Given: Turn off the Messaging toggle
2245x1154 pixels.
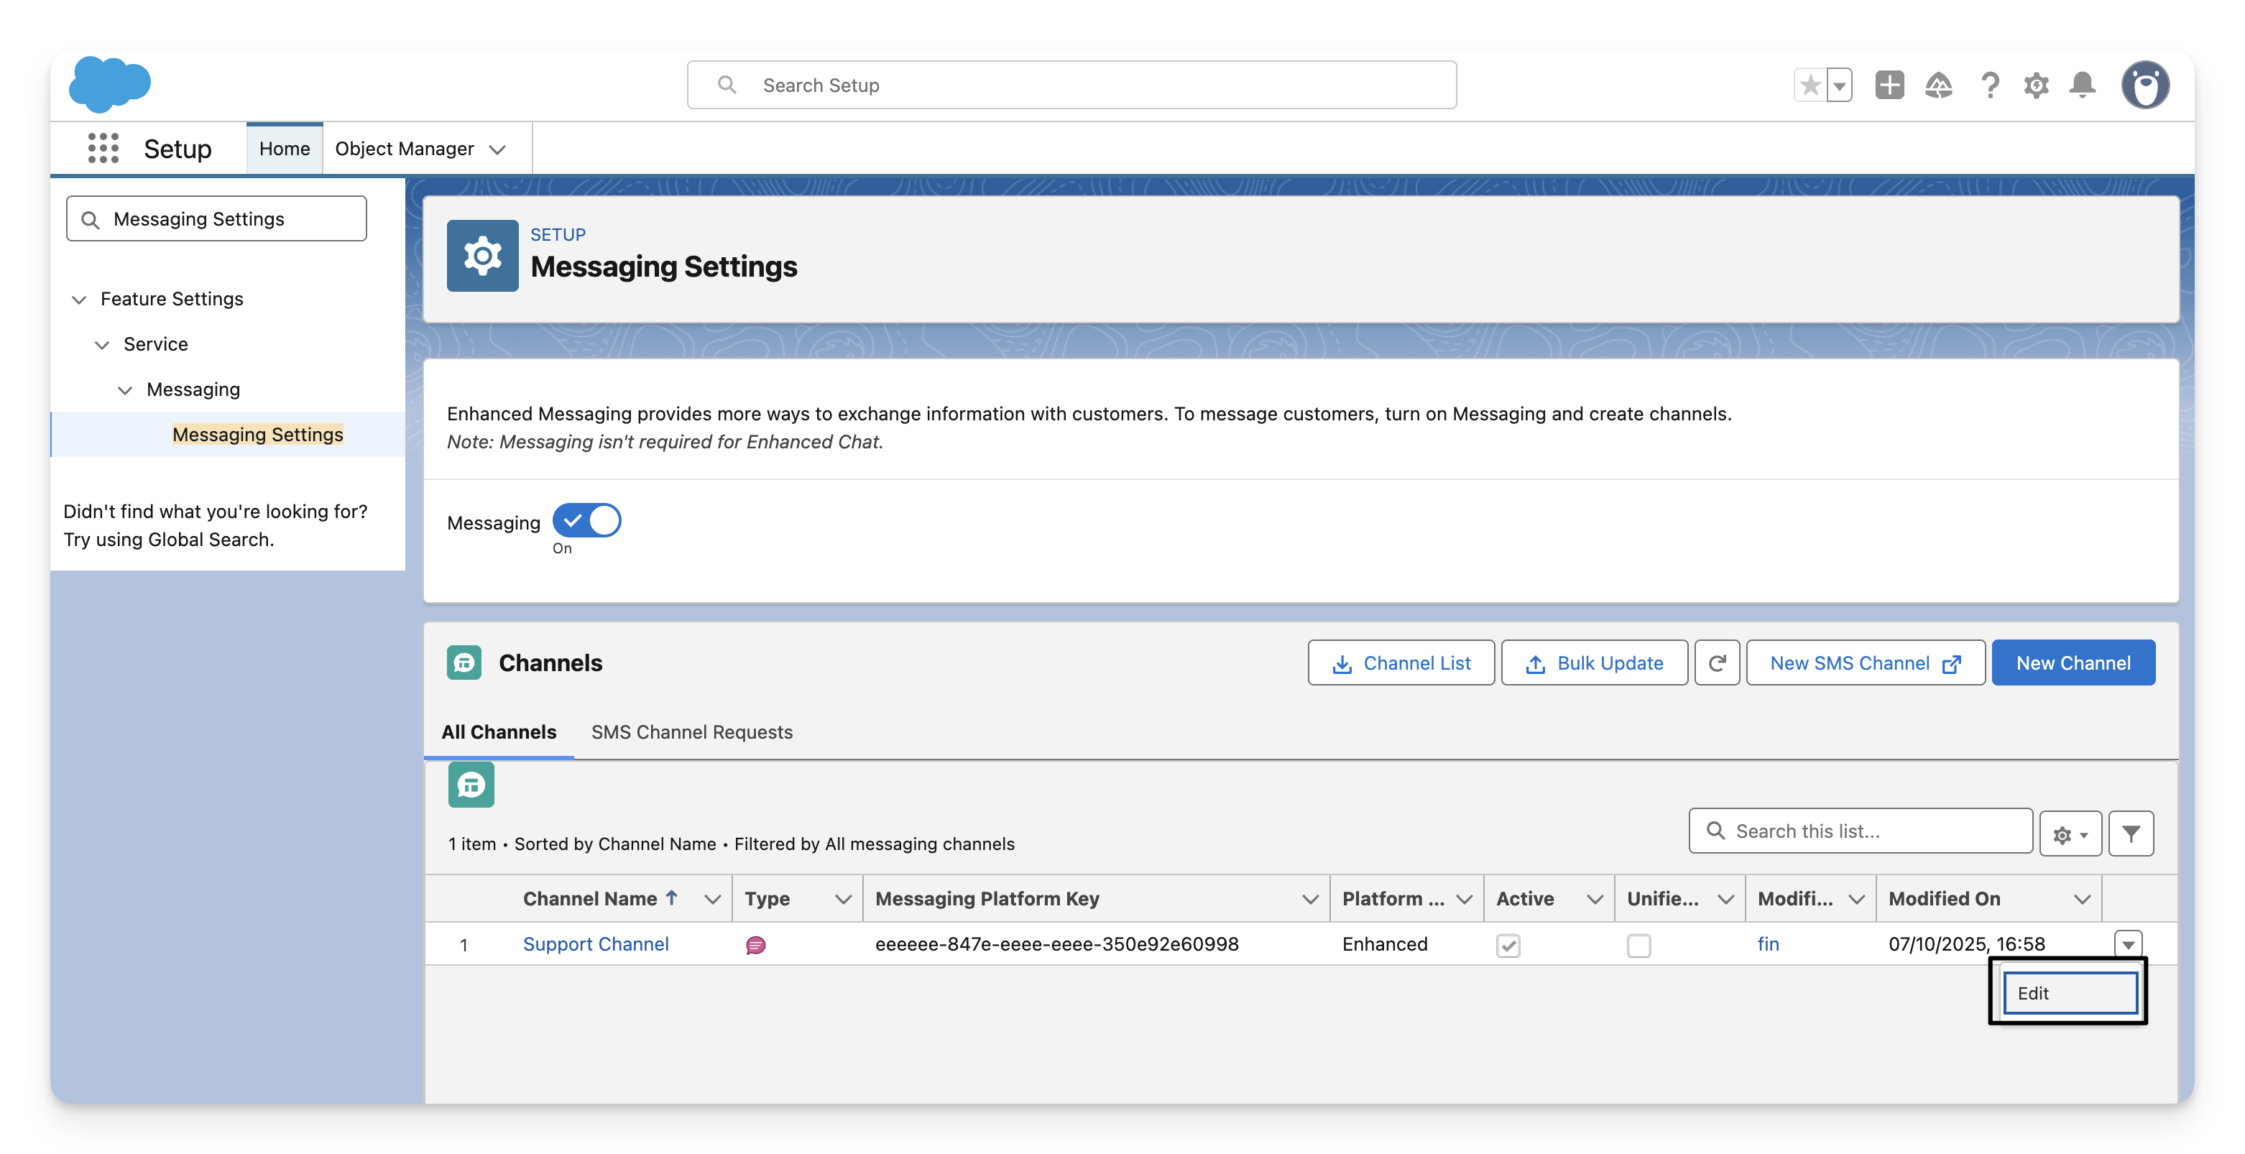Looking at the screenshot, I should coord(586,521).
